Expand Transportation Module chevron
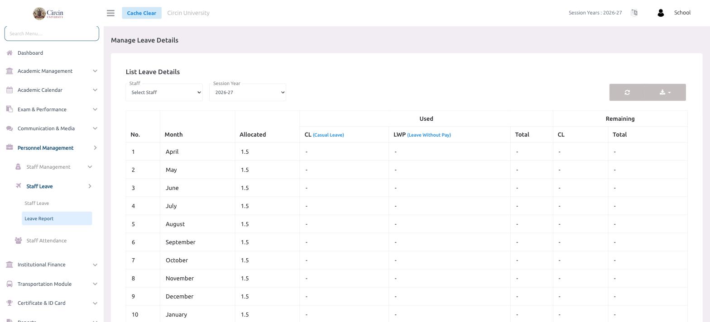 click(x=95, y=284)
